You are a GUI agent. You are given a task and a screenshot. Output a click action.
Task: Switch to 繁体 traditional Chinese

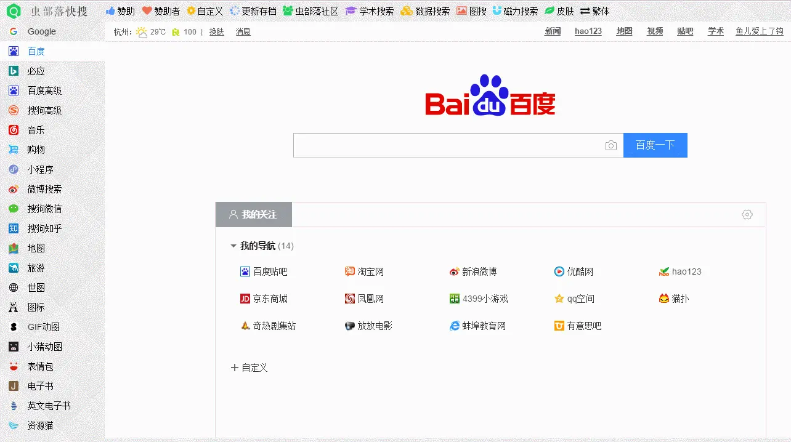click(x=595, y=11)
